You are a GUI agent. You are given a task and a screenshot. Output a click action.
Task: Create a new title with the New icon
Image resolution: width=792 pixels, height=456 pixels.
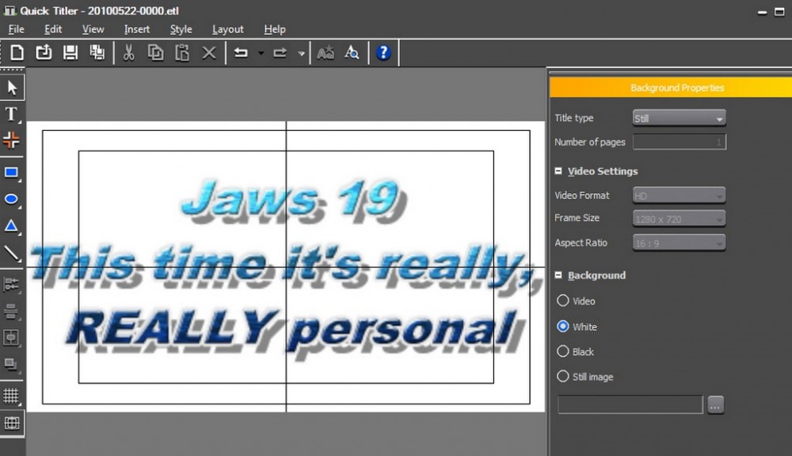(17, 52)
